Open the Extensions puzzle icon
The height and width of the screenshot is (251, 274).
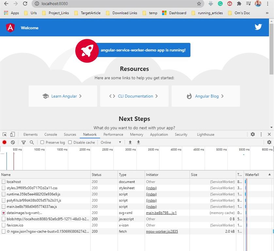(239, 4)
